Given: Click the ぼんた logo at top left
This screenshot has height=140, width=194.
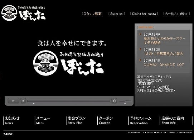Looking at the screenshot, I should 24,13.
